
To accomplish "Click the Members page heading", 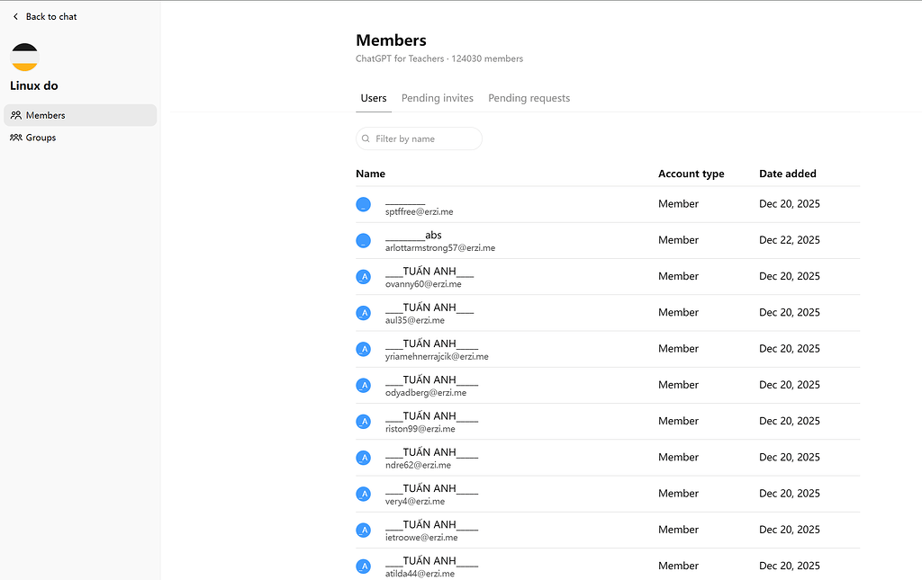I will point(391,40).
